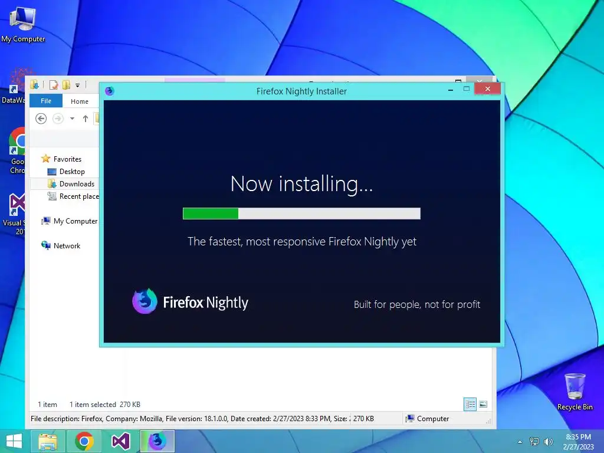Image resolution: width=604 pixels, height=453 pixels.
Task: Open the Visual Studio desktop shortcut
Action: pos(15,214)
